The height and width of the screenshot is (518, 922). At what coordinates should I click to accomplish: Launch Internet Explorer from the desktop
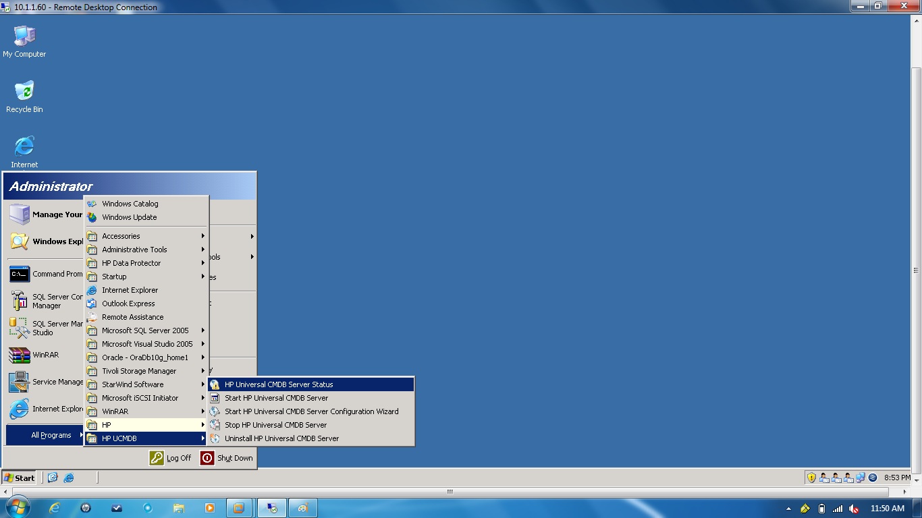(24, 148)
